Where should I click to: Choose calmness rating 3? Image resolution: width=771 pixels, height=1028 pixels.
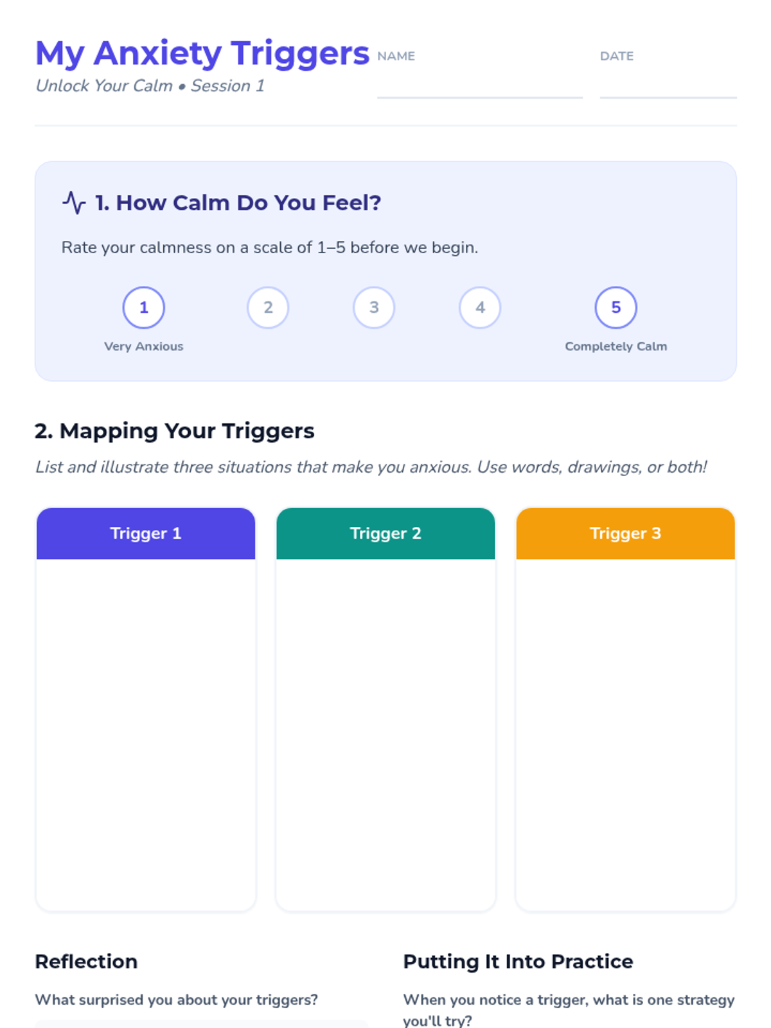pos(374,308)
